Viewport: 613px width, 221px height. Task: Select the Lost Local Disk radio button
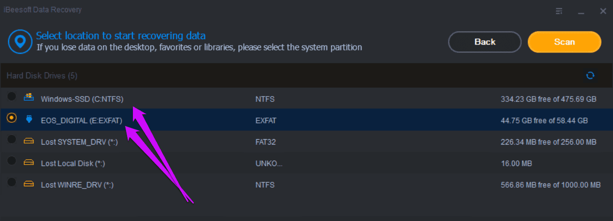[12, 161]
